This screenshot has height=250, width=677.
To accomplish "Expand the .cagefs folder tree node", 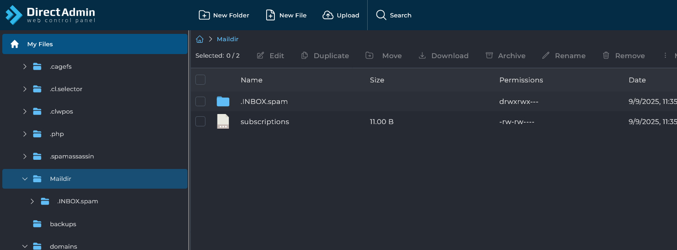I will 25,66.
